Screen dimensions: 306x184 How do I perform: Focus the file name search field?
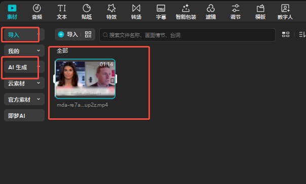(187, 35)
